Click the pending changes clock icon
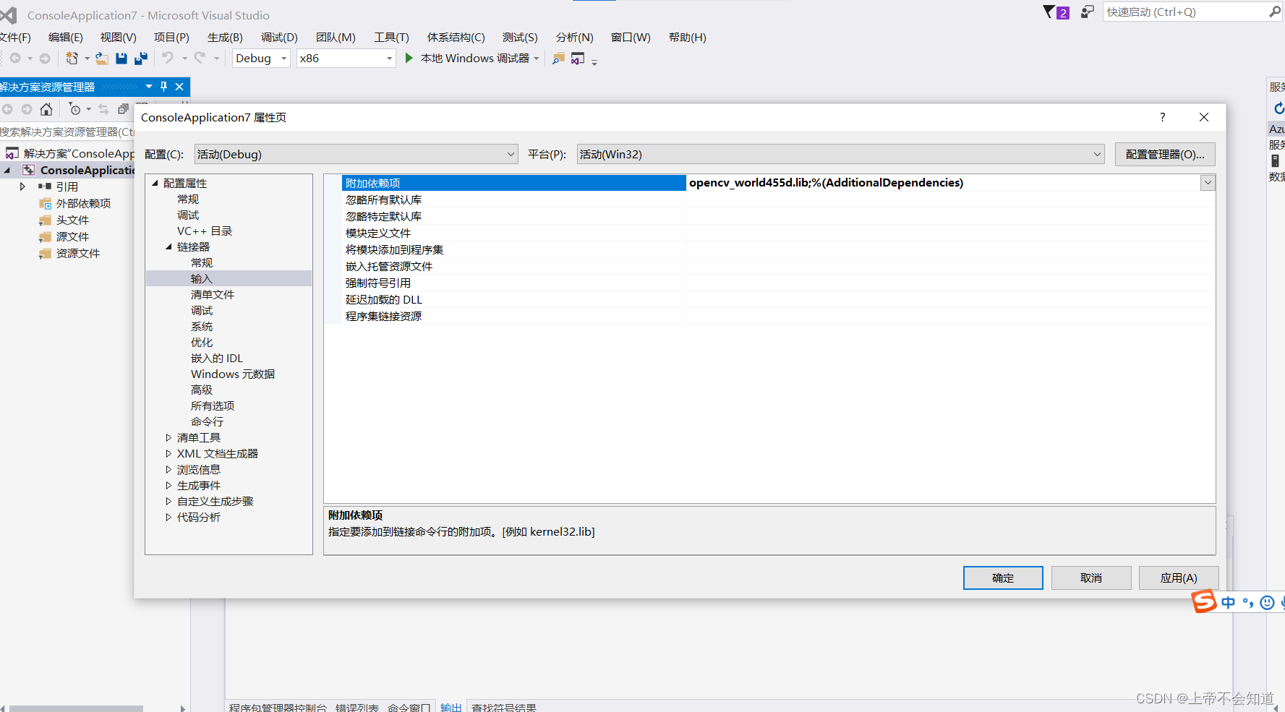This screenshot has width=1285, height=712. click(x=75, y=109)
